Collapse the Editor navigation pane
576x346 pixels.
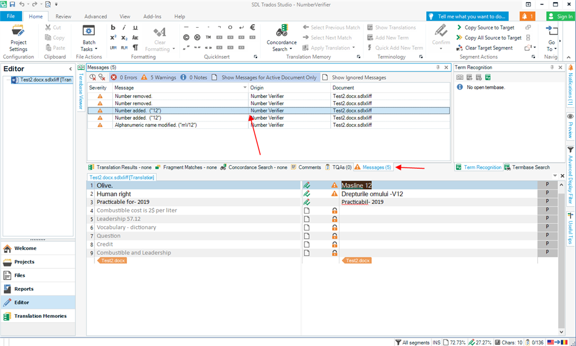70,69
